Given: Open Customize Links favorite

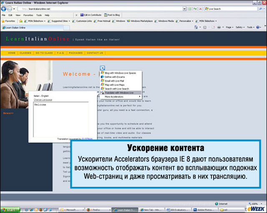Looking at the screenshot, I should pyautogui.click(x=82, y=21).
